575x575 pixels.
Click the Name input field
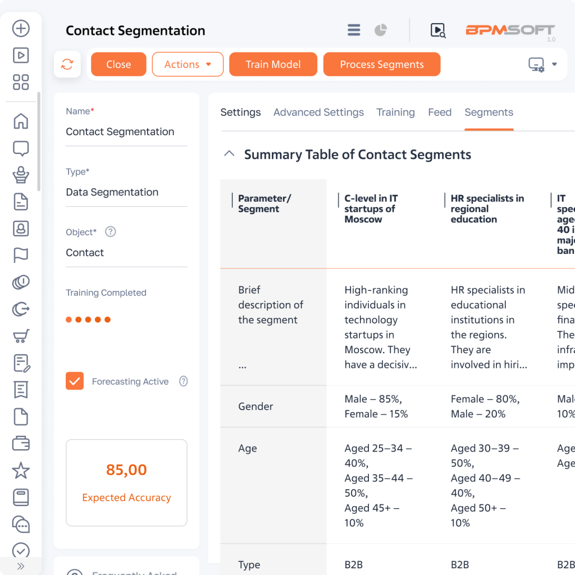point(126,132)
